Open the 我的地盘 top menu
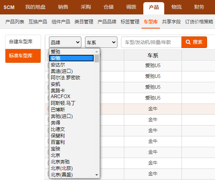 click(x=35, y=7)
